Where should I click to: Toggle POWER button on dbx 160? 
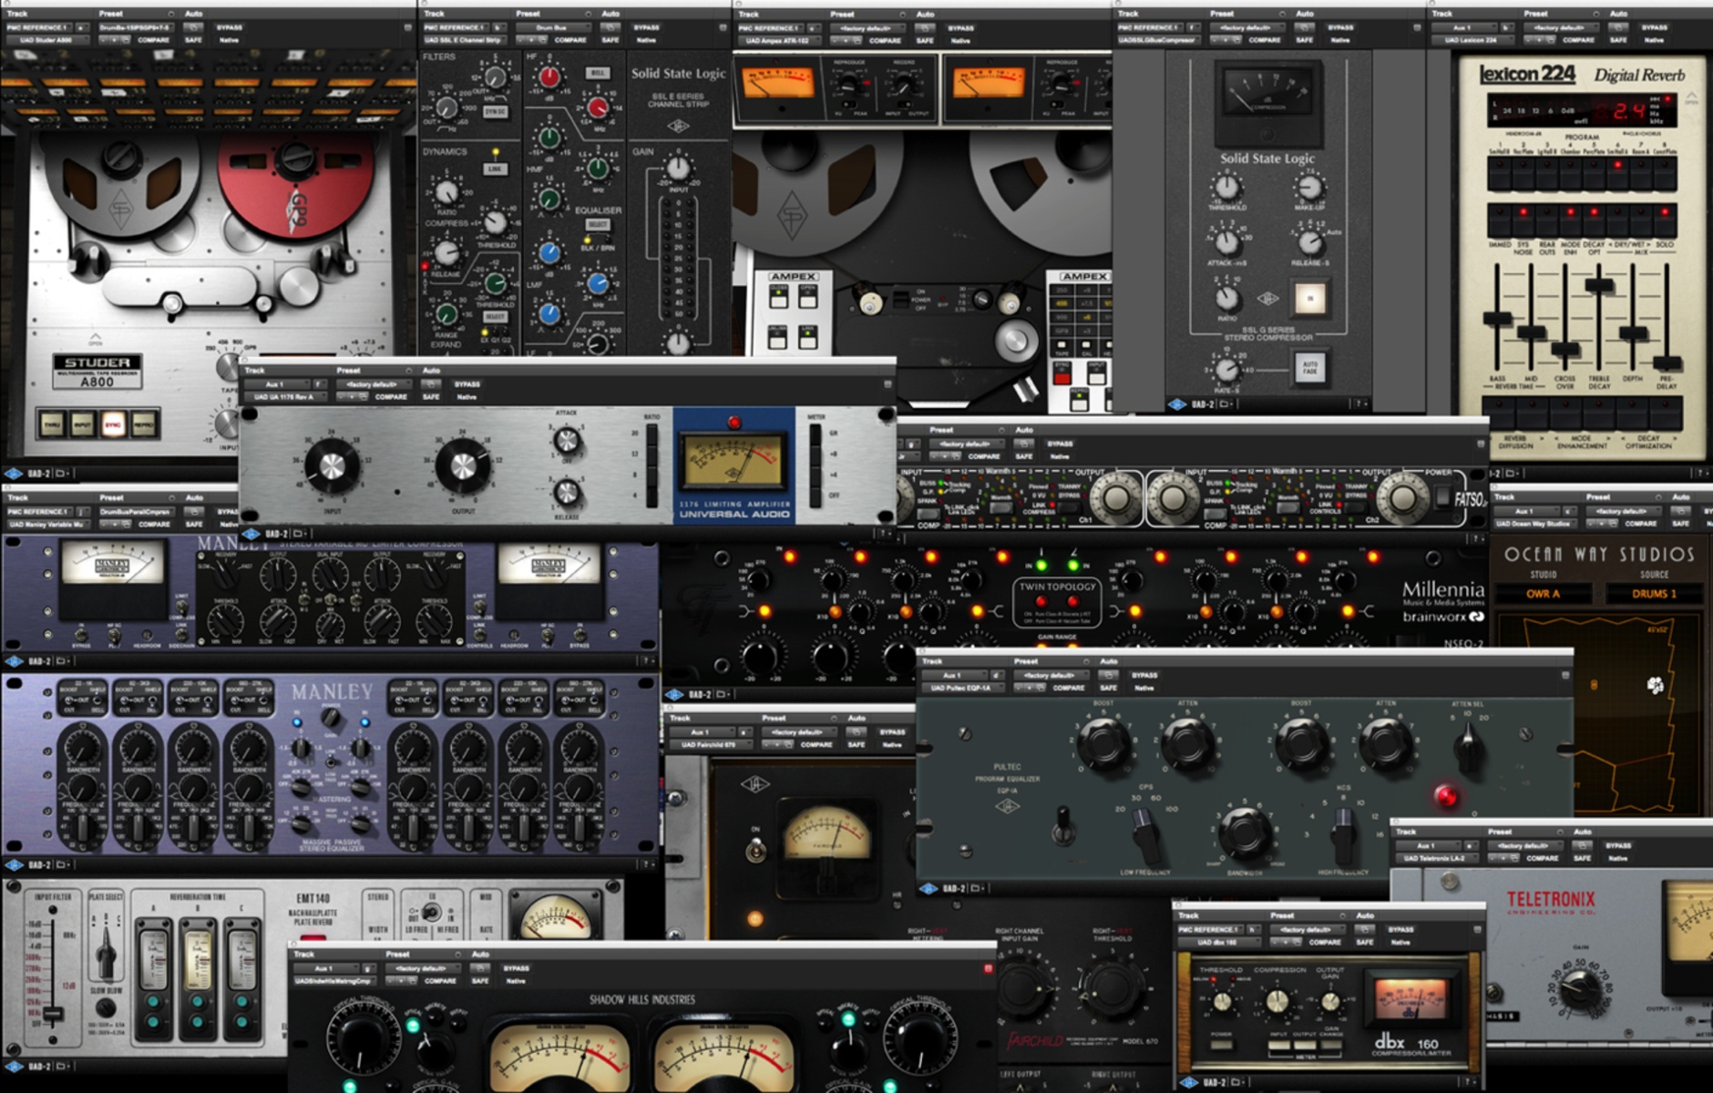[x=1222, y=1044]
